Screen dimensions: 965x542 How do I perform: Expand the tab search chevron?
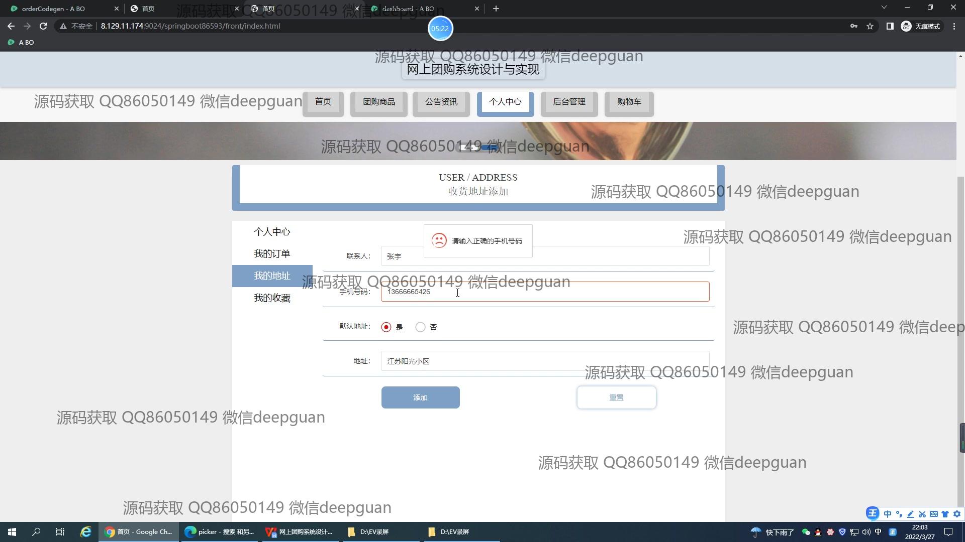point(884,8)
